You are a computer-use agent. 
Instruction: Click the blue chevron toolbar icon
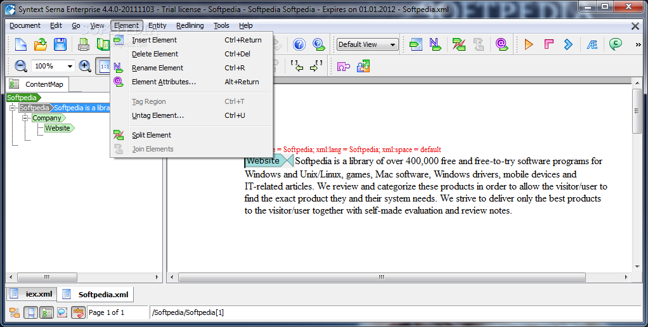pyautogui.click(x=568, y=44)
